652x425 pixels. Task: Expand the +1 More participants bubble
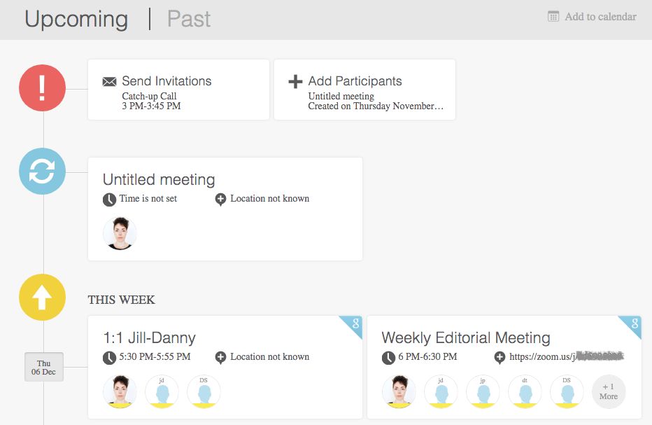(609, 392)
